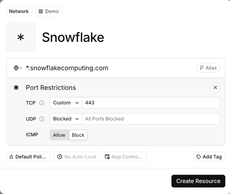Click the Alias button

[x=208, y=68]
